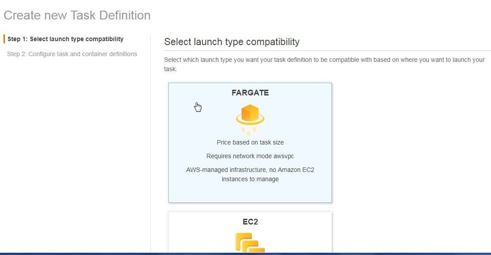Click the FARGATE heading inside its card
Viewport: 491px width, 255px height.
point(250,93)
